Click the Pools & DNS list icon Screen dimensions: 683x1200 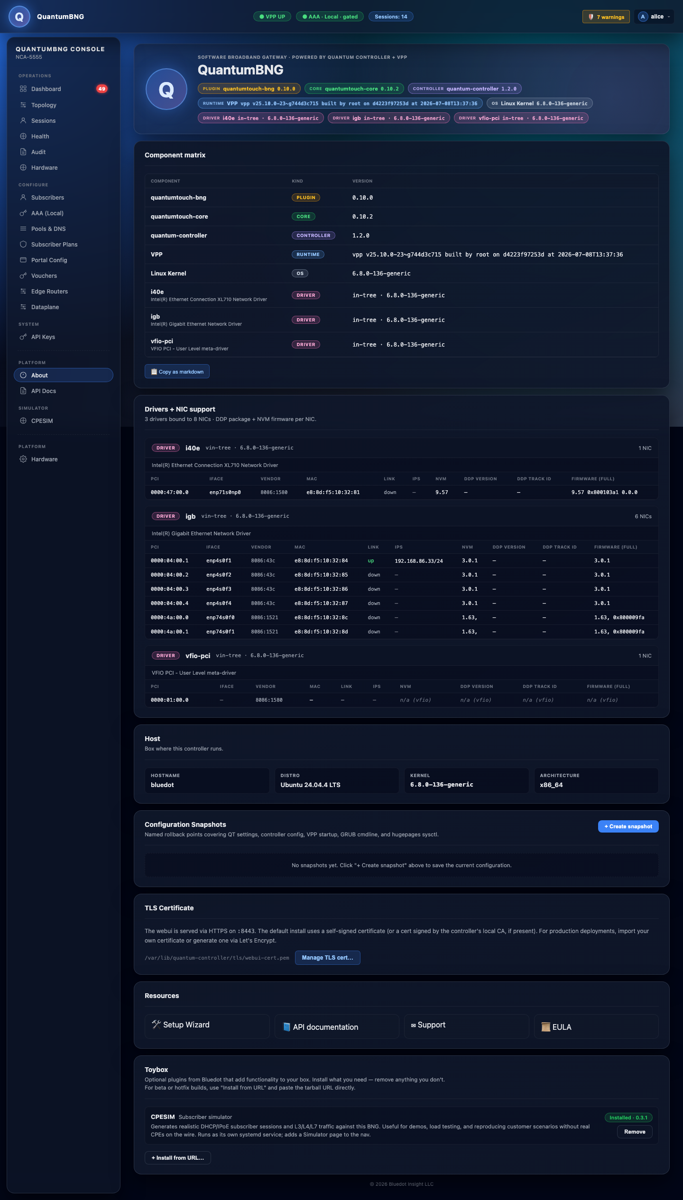tap(23, 229)
